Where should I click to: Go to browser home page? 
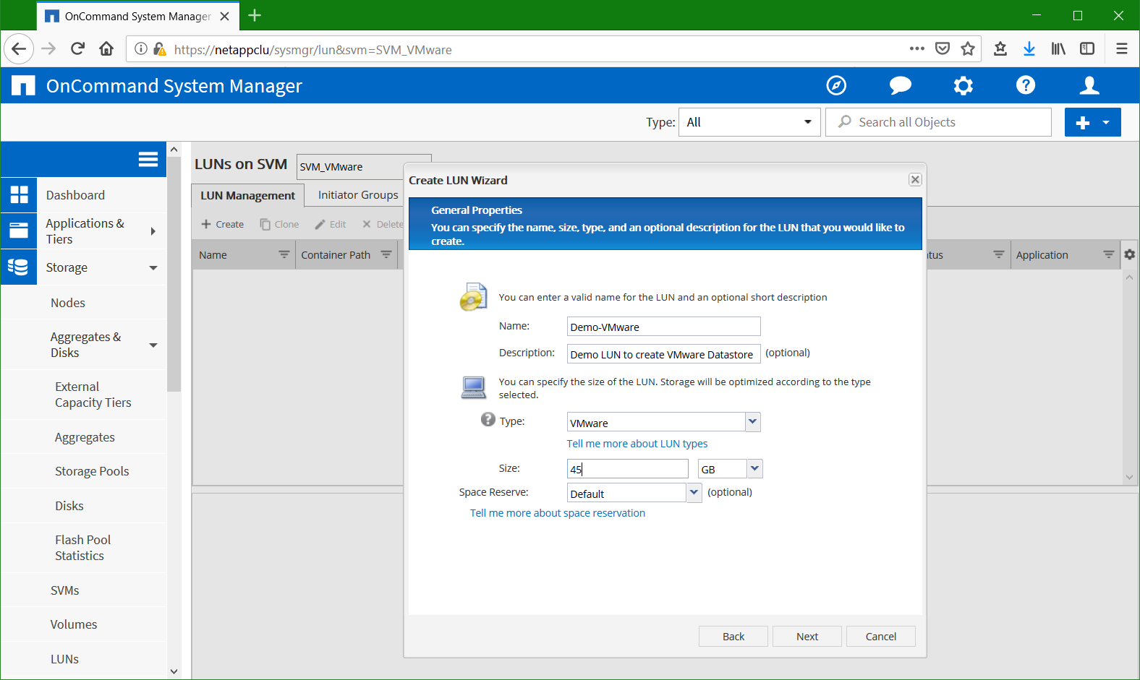point(106,49)
